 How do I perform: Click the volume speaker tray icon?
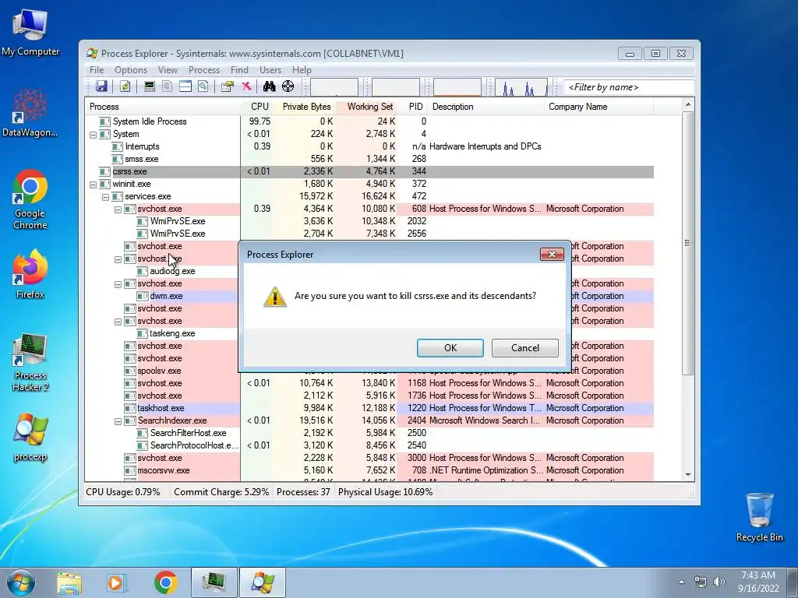tap(719, 582)
